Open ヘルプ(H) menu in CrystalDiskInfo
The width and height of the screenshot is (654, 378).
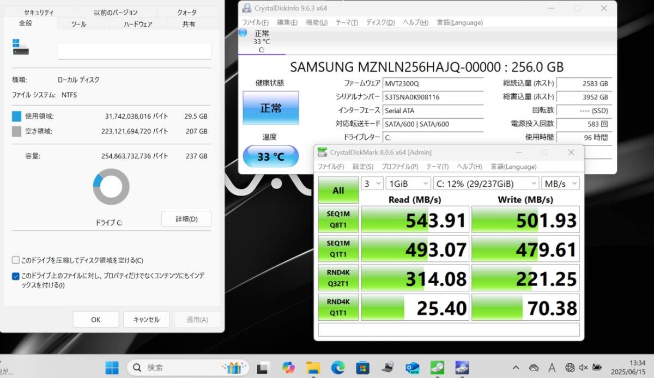[x=416, y=22]
